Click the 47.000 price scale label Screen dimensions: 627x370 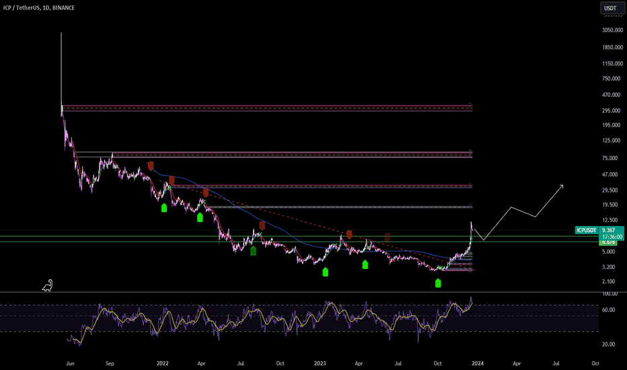(x=610, y=174)
